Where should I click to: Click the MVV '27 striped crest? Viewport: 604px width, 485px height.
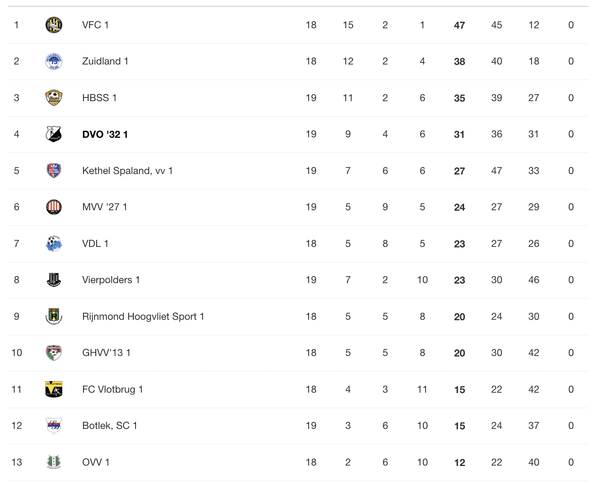(54, 207)
